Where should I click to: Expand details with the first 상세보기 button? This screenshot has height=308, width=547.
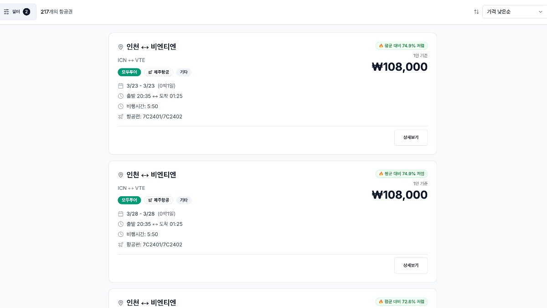click(x=411, y=137)
